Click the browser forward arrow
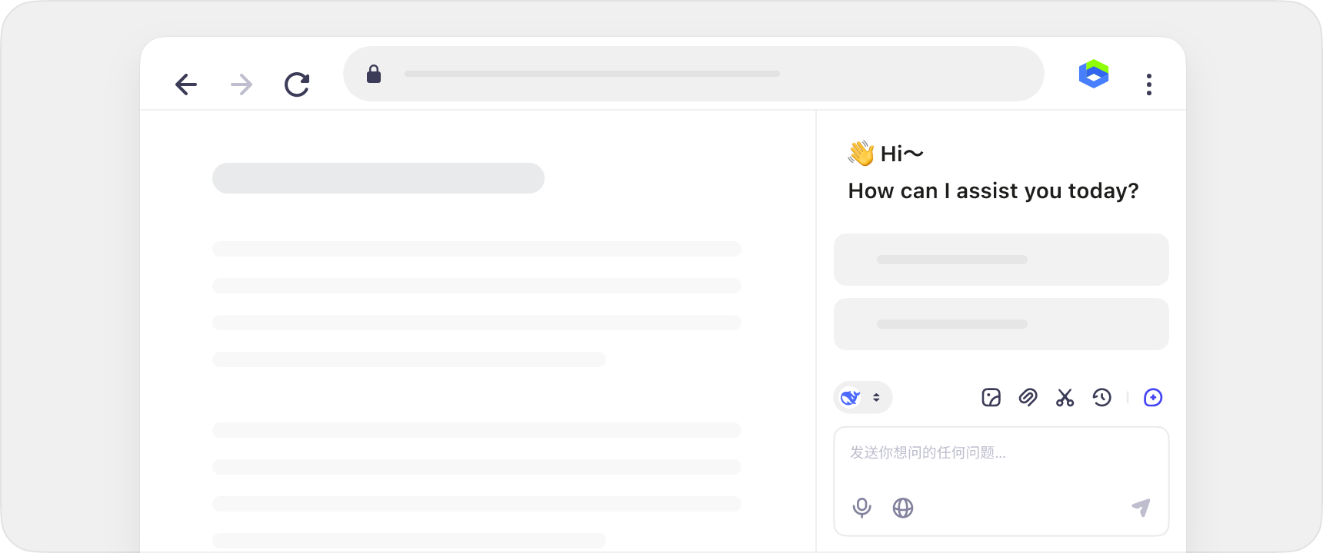The image size is (1323, 553). click(242, 84)
